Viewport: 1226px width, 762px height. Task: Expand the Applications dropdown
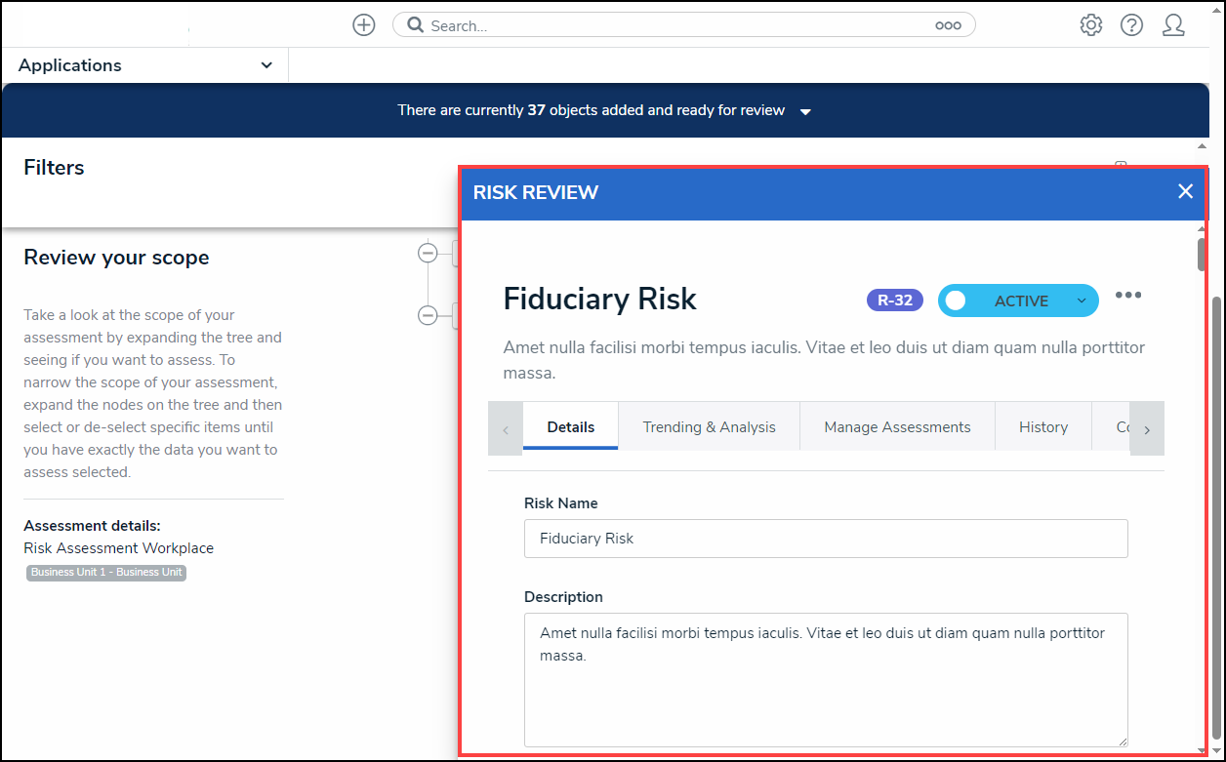point(144,65)
